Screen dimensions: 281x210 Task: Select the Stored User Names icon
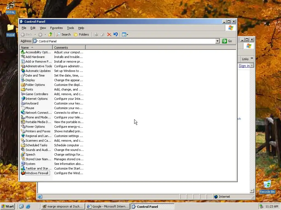pos(23,159)
